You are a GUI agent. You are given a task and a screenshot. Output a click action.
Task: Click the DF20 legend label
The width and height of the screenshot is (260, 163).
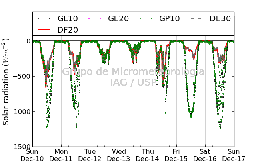[x=68, y=30]
